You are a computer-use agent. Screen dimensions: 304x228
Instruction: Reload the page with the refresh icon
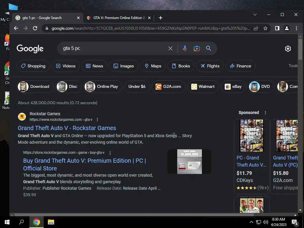35,28
